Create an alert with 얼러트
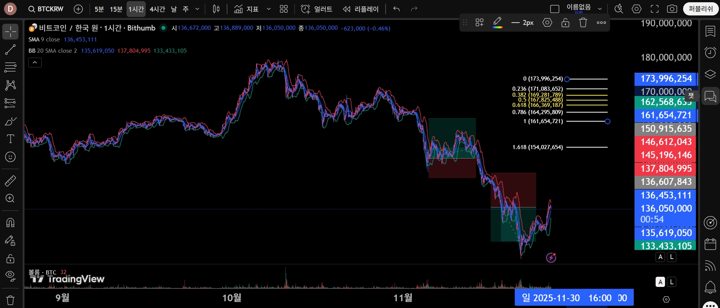 (317, 9)
